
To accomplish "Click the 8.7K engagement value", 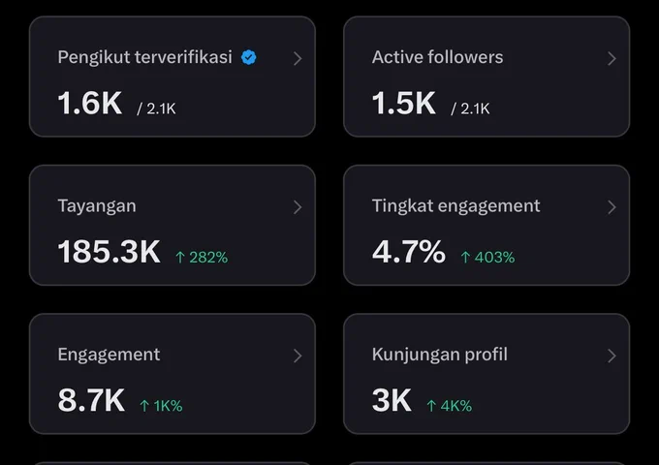I will pos(91,400).
